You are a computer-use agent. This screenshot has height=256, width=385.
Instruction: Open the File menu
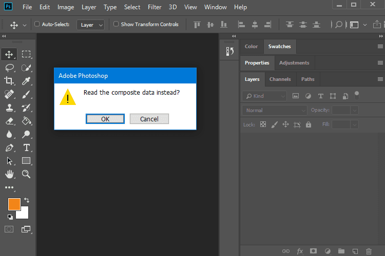click(x=27, y=7)
